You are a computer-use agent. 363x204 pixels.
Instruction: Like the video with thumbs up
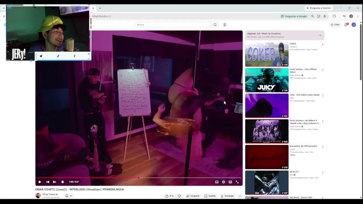pos(169,196)
